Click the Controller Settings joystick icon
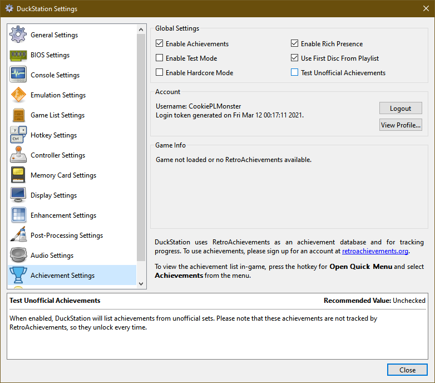435x383 pixels. (x=18, y=155)
